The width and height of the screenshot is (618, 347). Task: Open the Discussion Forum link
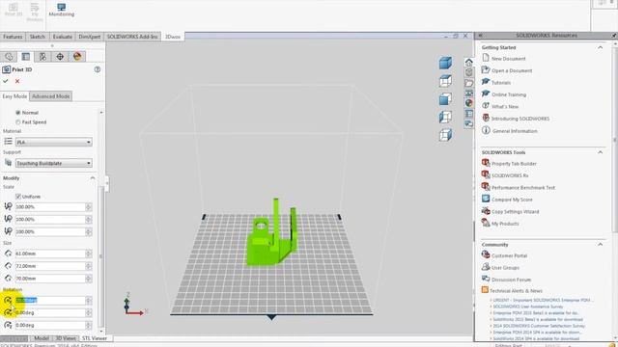(x=511, y=280)
